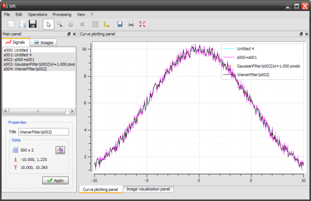Viewport: 311px width, 201px height.
Task: Click the Open file toolbar icon
Action: (x=22, y=24)
